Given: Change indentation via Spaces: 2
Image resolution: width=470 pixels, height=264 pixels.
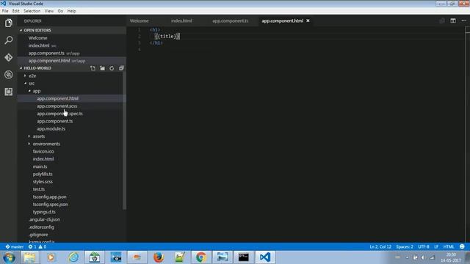Looking at the screenshot, I should (x=405, y=246).
